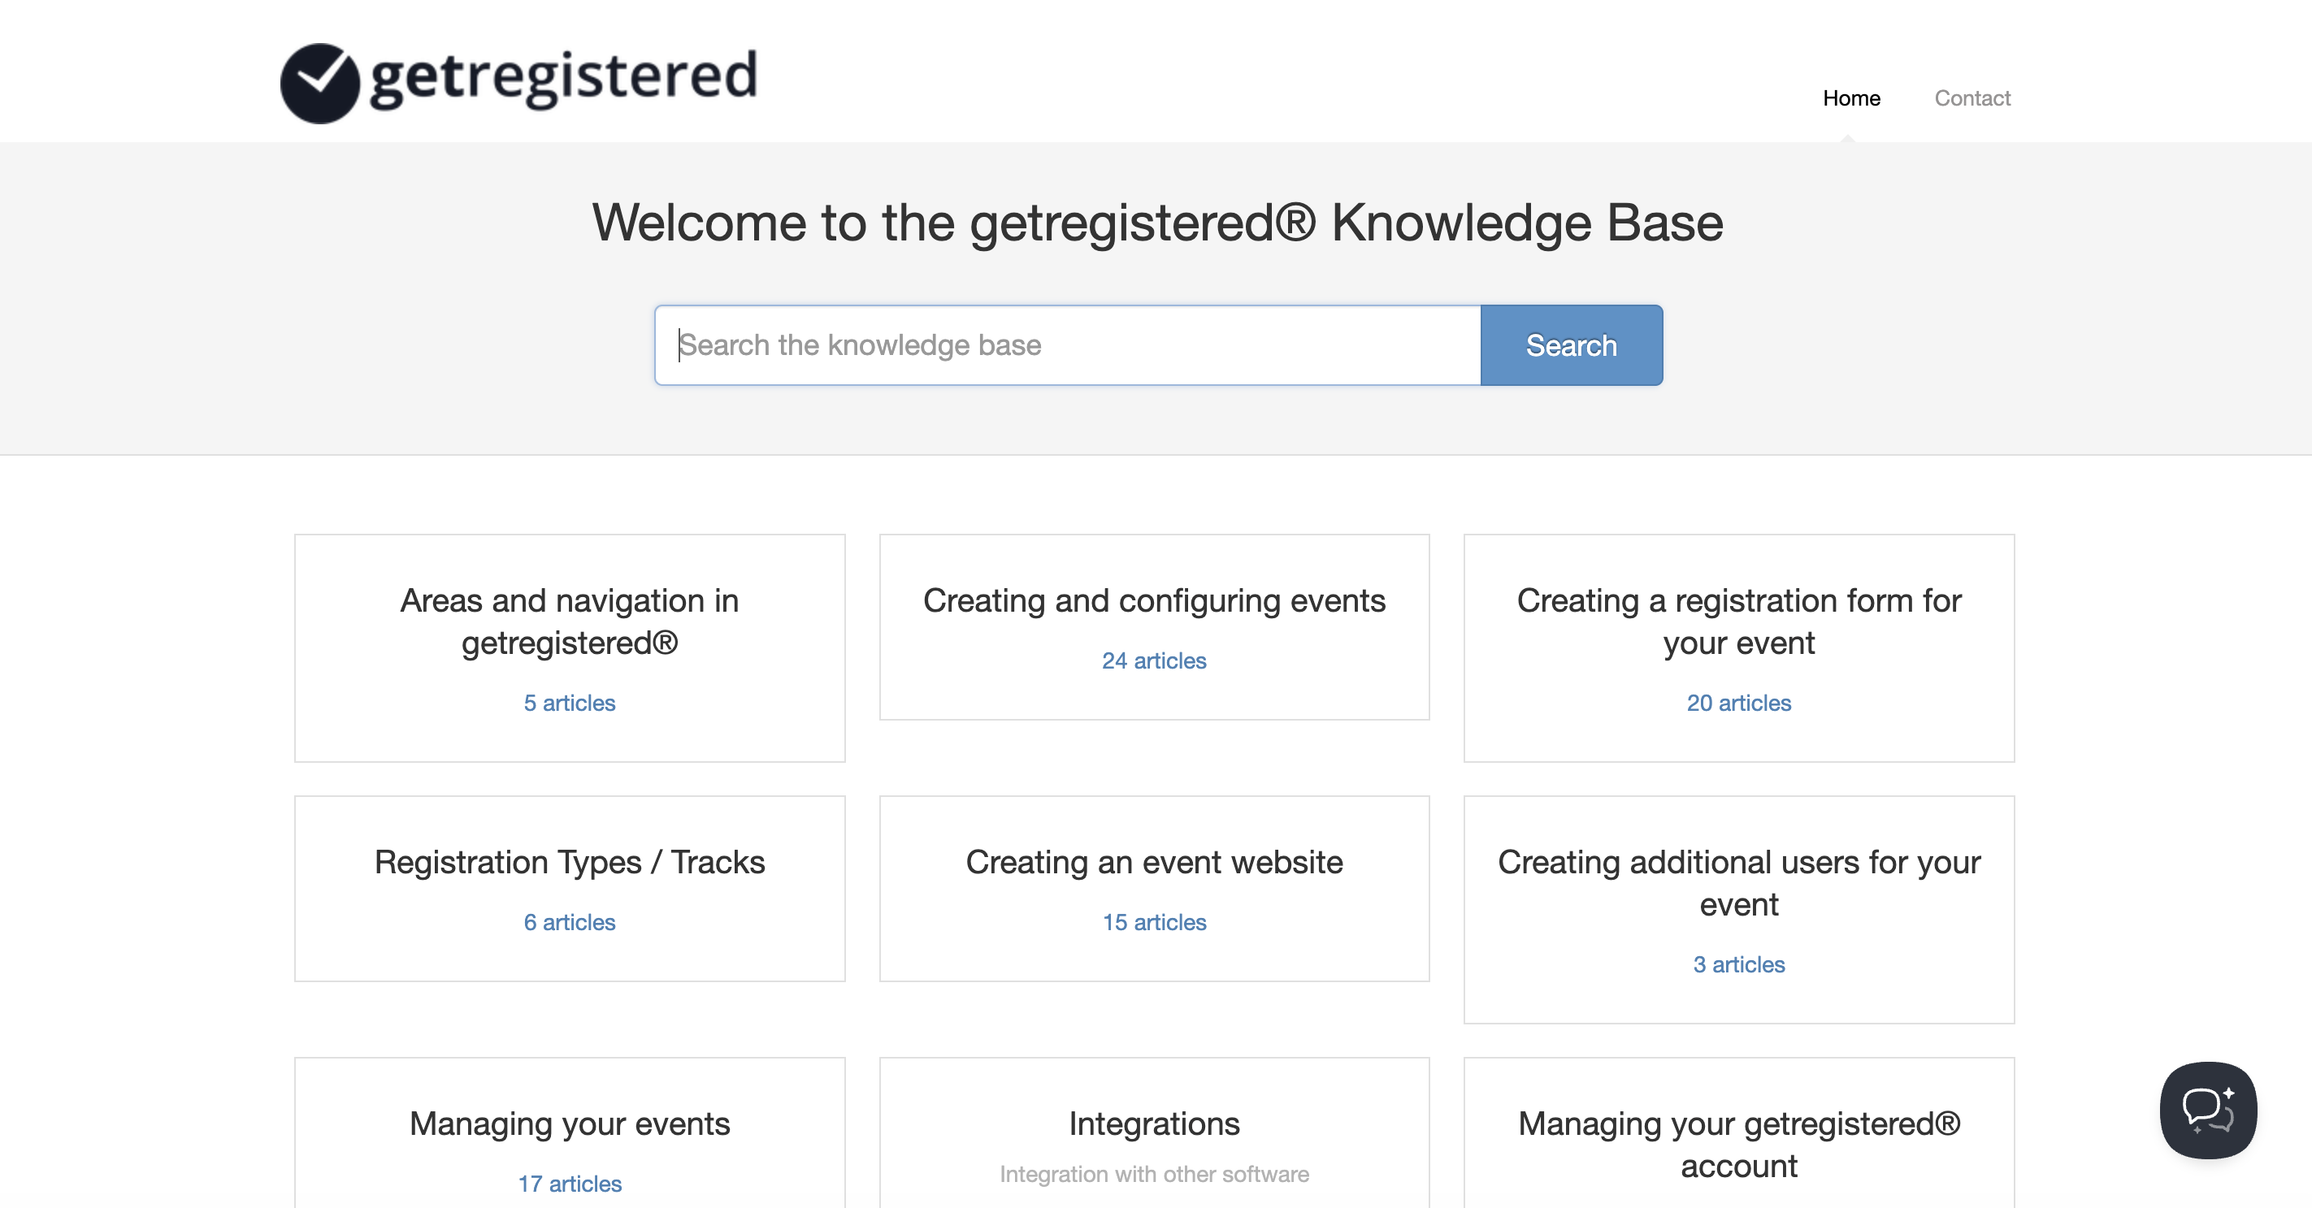
Task: Click the 3 articles link
Action: (x=1737, y=964)
